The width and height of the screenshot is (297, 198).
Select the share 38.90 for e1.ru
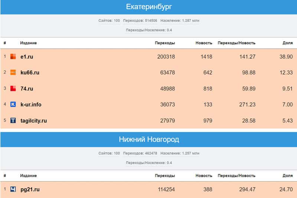click(286, 57)
